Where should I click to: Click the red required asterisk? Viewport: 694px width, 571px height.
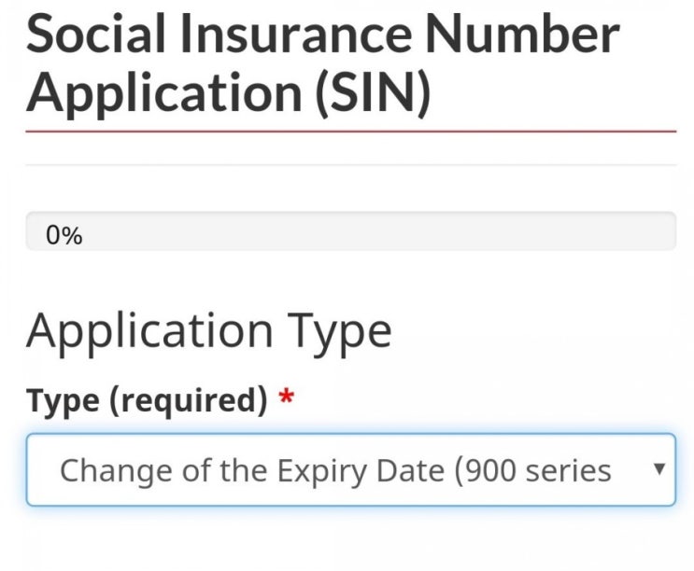tap(287, 401)
